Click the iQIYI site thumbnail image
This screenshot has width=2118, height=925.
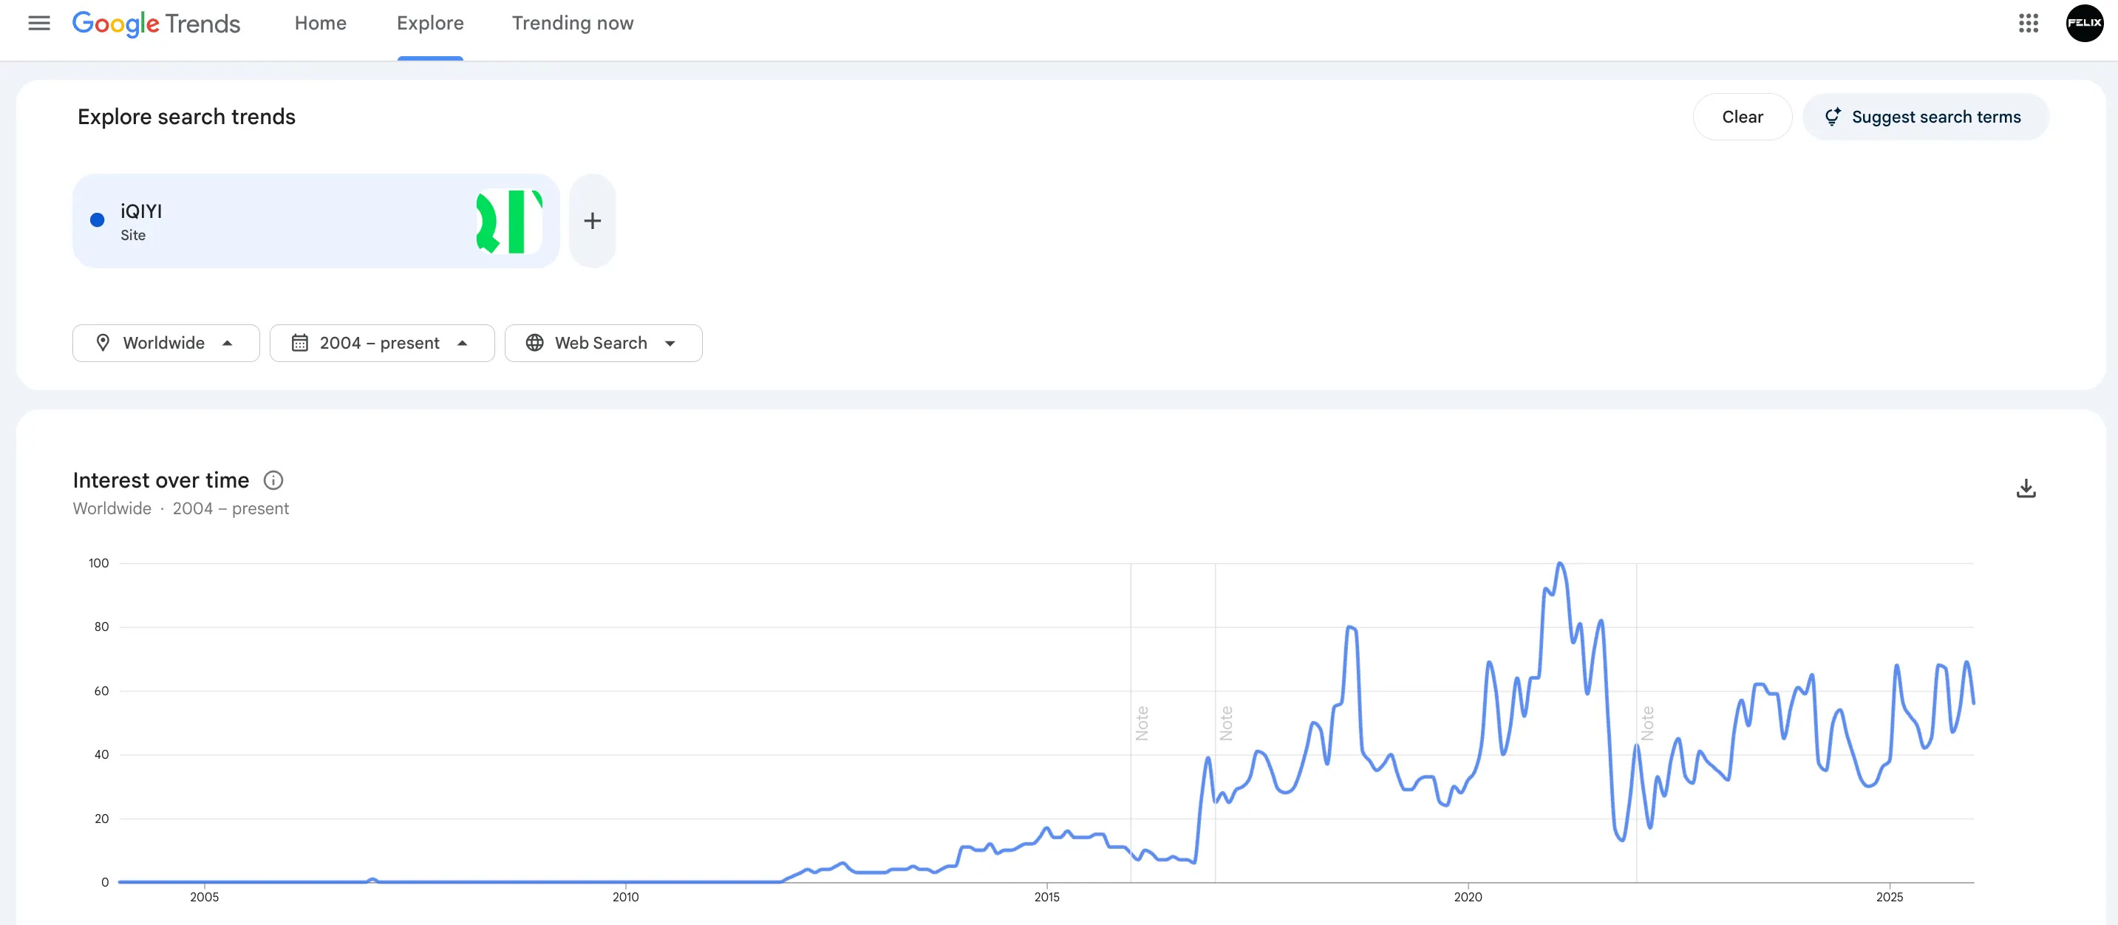point(509,221)
